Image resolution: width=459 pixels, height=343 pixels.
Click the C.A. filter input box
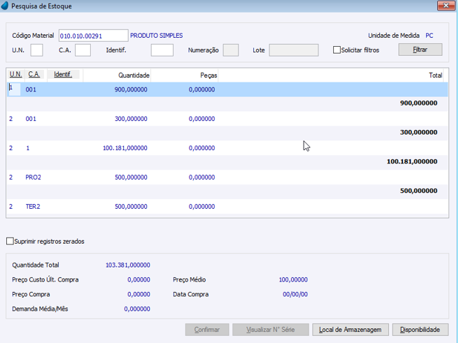[83, 50]
